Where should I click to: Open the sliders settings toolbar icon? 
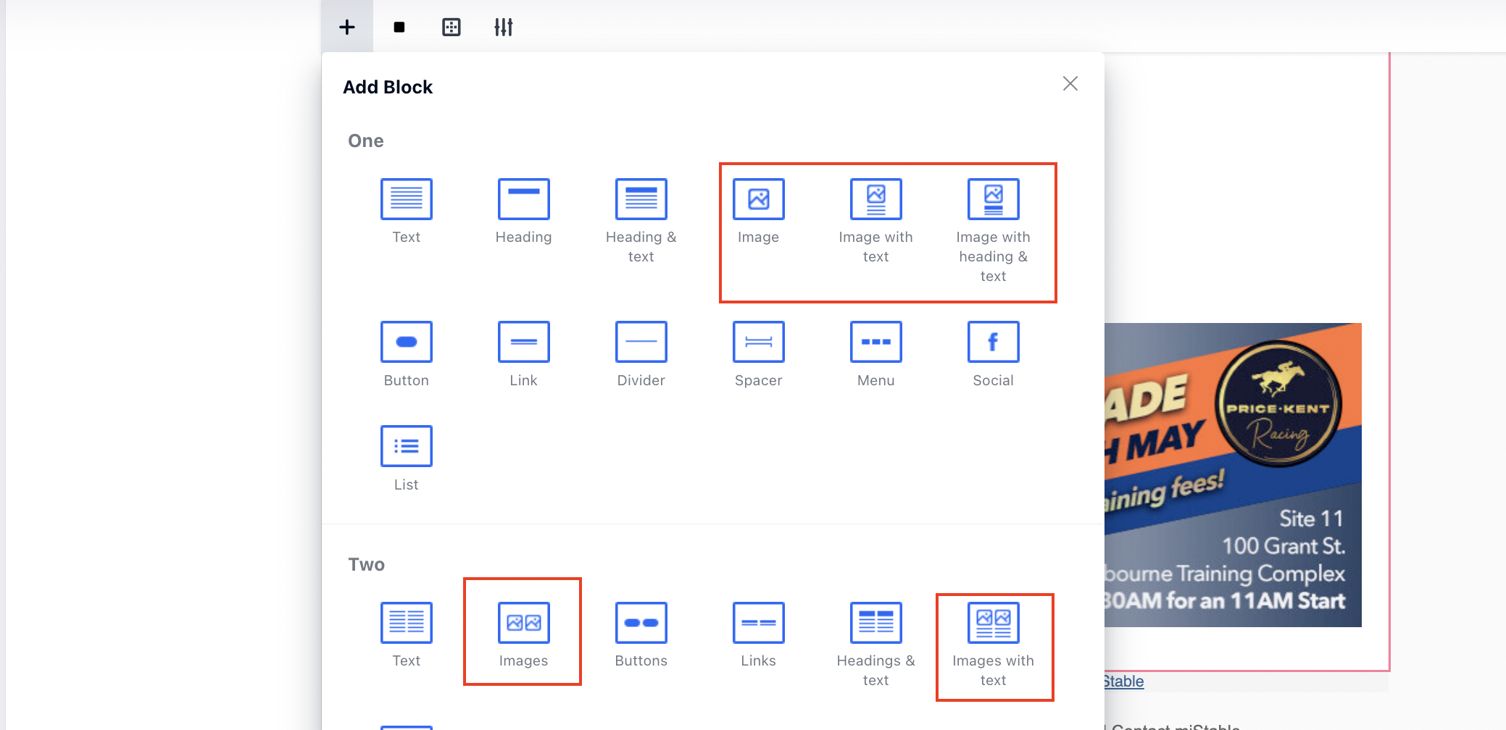503,28
